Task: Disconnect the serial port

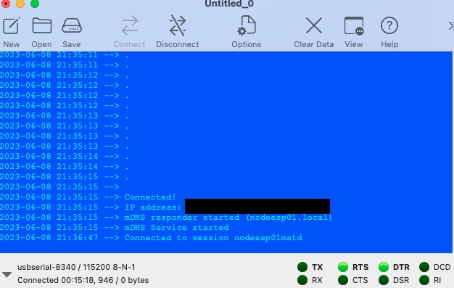Action: (x=178, y=26)
